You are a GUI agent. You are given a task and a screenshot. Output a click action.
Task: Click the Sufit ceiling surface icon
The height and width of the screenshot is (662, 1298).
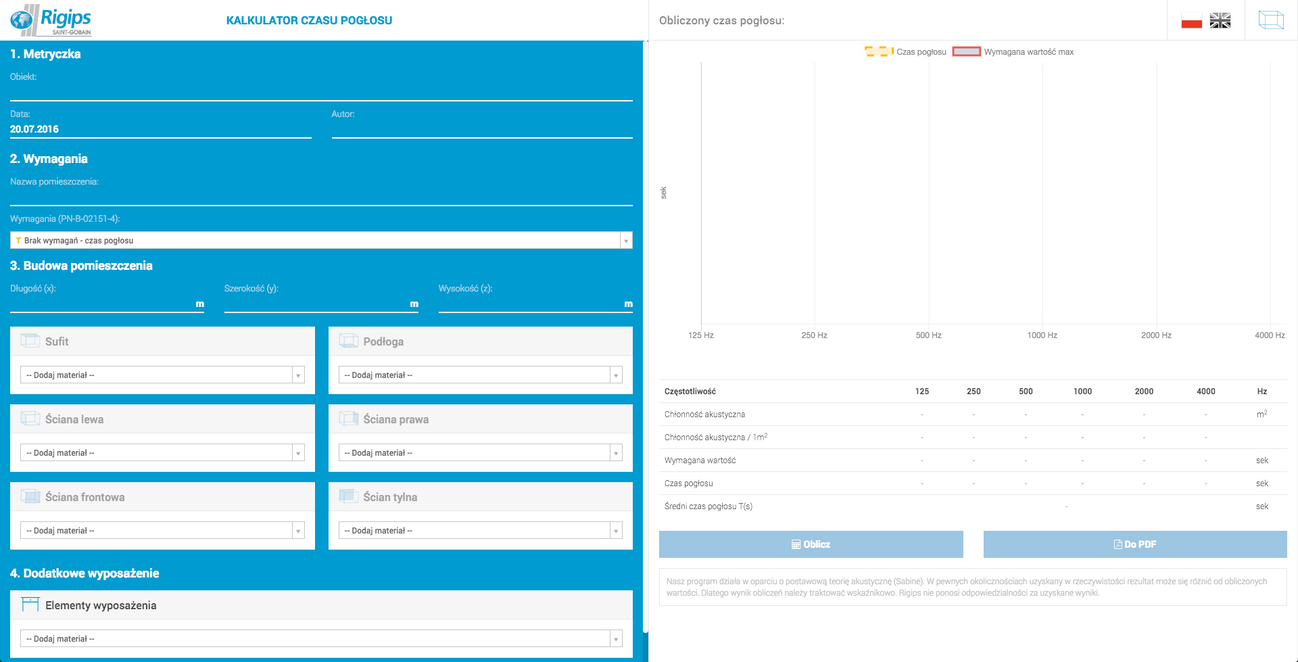[30, 341]
